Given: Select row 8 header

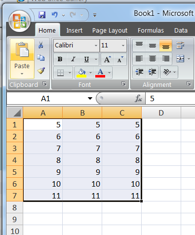Looking at the screenshot, I should tap(15, 207).
